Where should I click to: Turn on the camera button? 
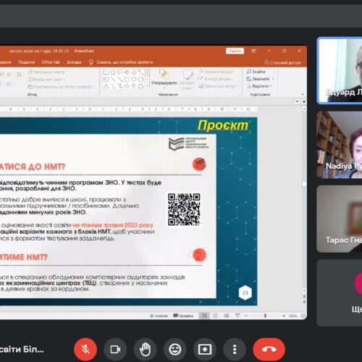tap(115, 349)
